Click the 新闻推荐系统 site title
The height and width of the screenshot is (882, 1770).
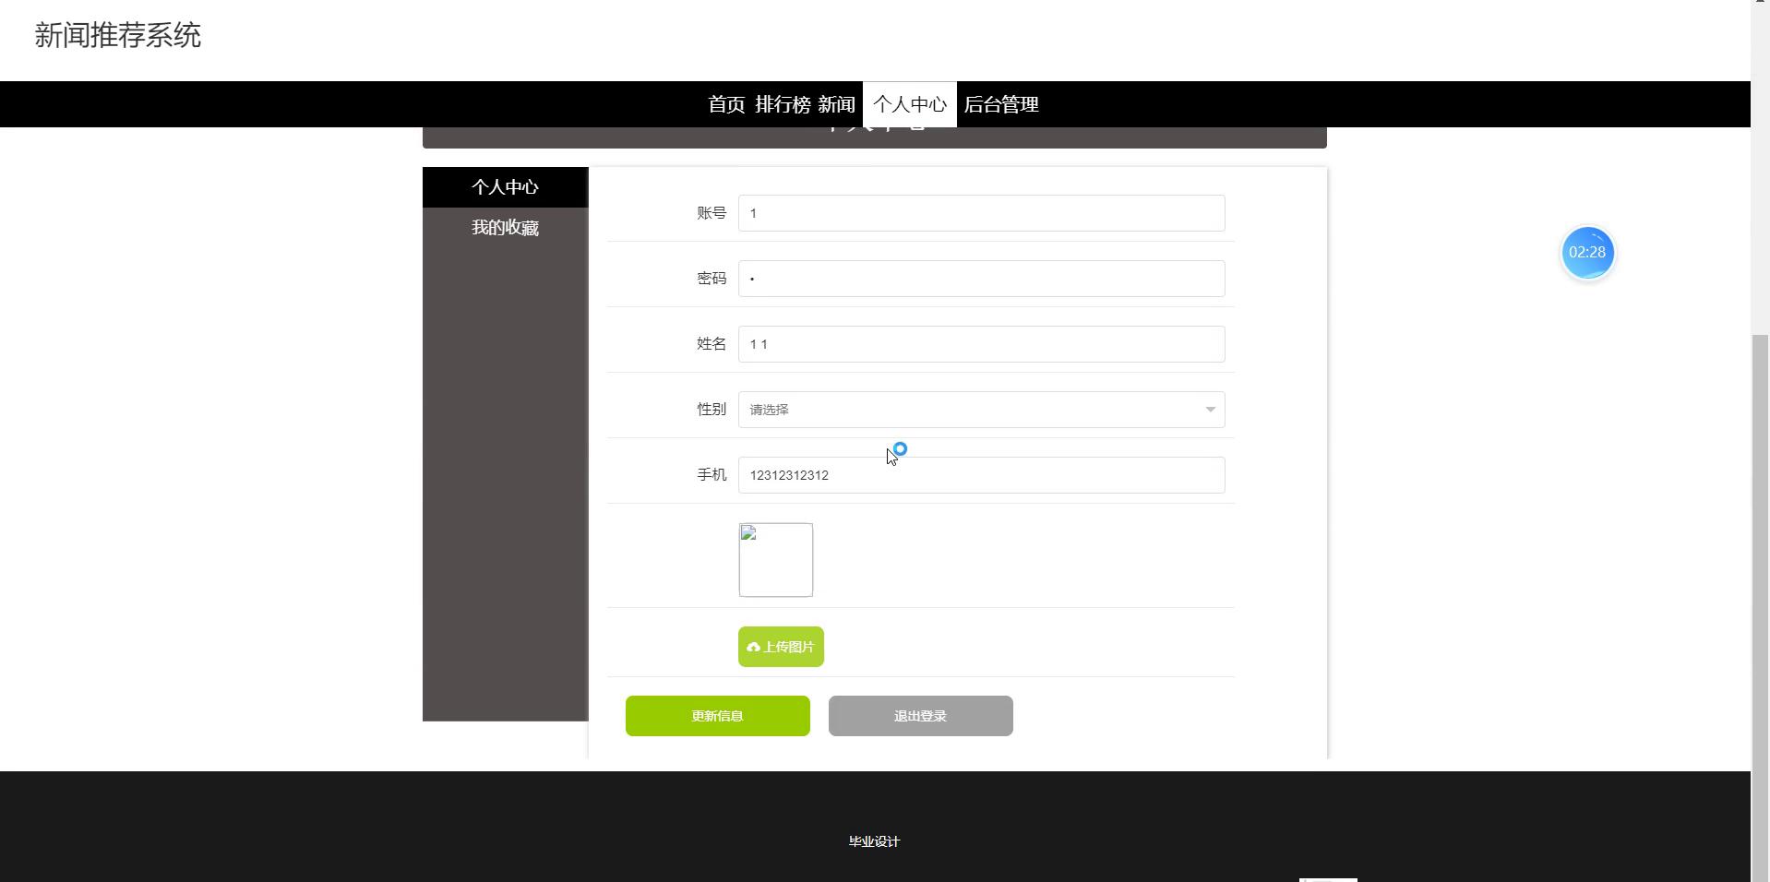point(118,35)
